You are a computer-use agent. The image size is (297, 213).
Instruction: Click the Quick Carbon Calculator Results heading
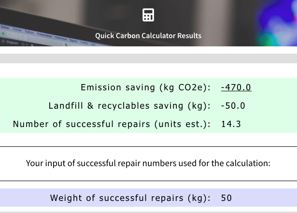tap(148, 36)
